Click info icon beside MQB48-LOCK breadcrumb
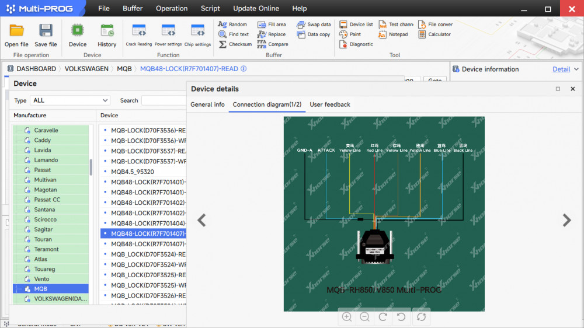Screen dimensions: 584x328 point(244,68)
